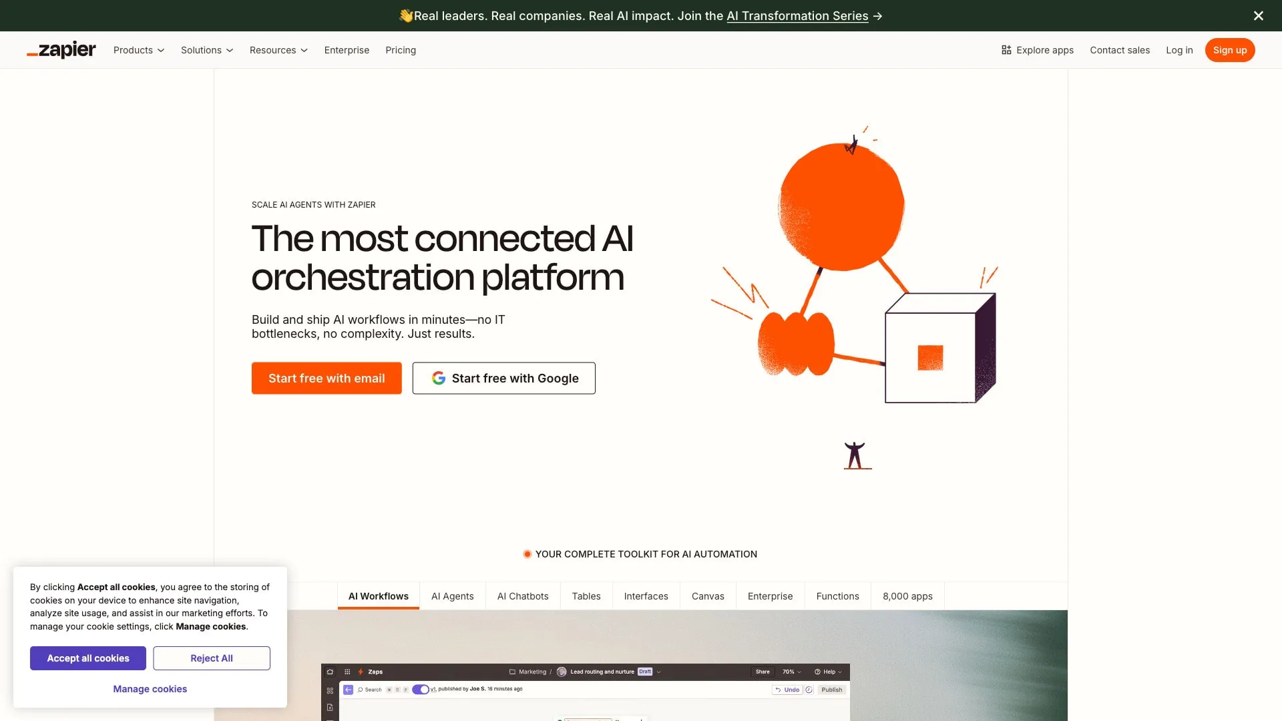Click Start free with Google
The image size is (1282, 721).
tap(504, 378)
